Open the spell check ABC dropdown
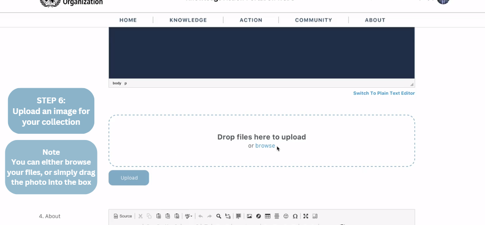 [189, 216]
